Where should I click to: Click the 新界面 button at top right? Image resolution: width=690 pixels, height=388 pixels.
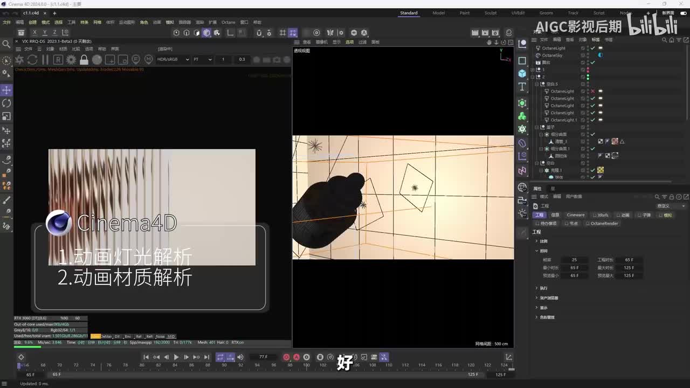tap(668, 13)
